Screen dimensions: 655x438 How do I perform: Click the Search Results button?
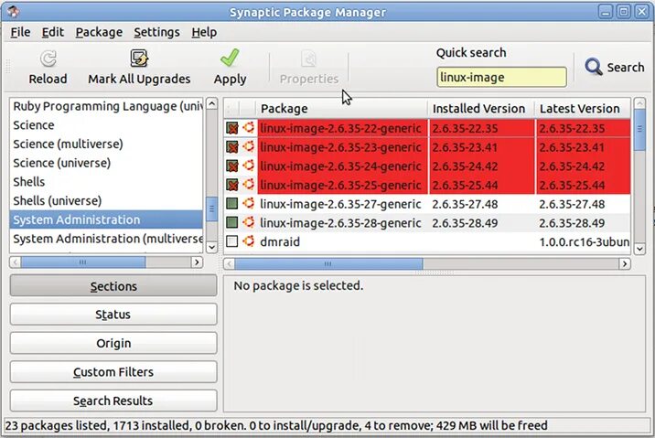click(x=113, y=401)
